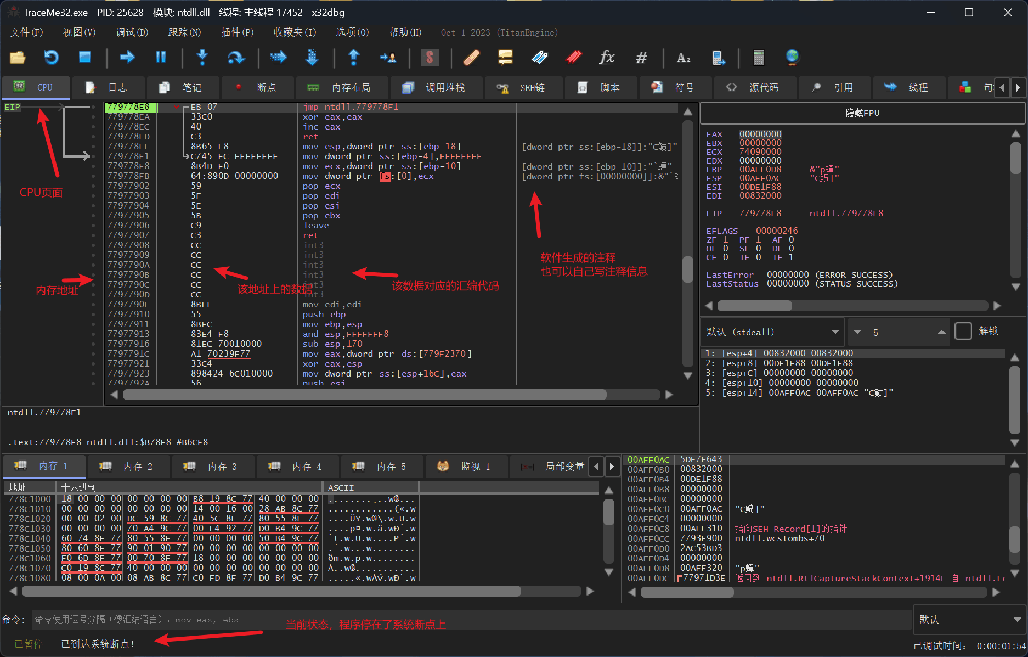Open the functions fx icon
The width and height of the screenshot is (1028, 657).
coord(607,57)
